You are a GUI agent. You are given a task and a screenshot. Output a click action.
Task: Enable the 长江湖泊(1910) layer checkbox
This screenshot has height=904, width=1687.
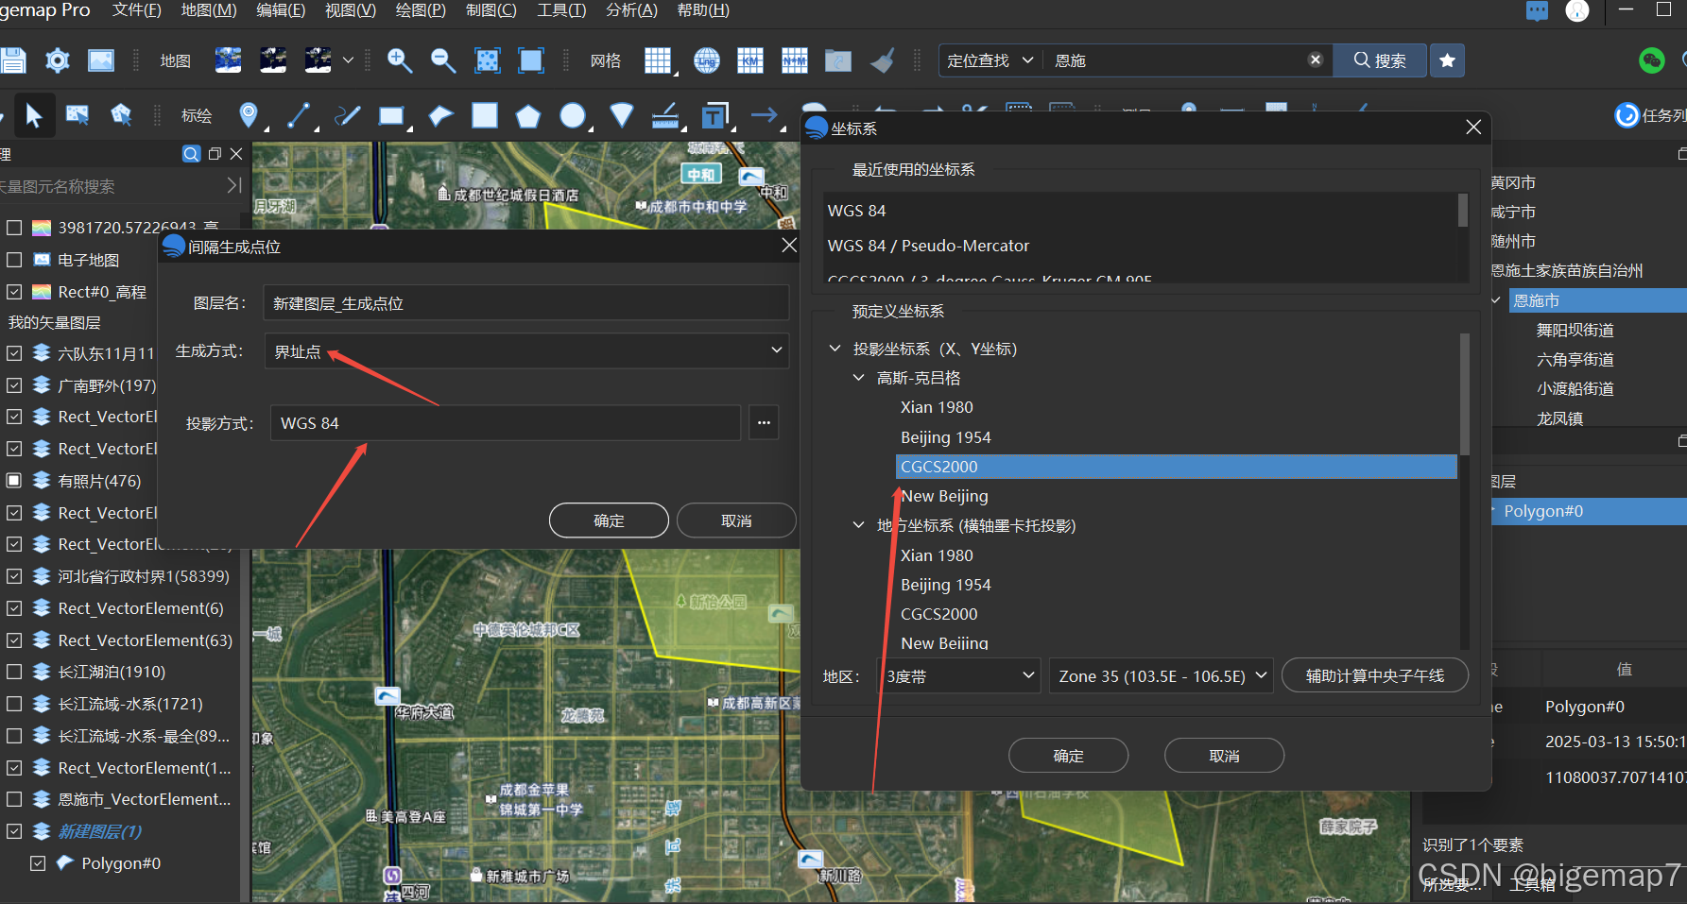point(14,672)
